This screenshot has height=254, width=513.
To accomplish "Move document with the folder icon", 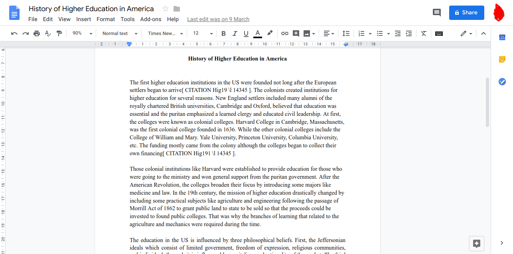I will pyautogui.click(x=177, y=9).
